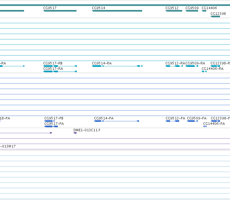Click the CG9512-RA transcript label
Screen dimensions: 230x200
[x=175, y=63]
